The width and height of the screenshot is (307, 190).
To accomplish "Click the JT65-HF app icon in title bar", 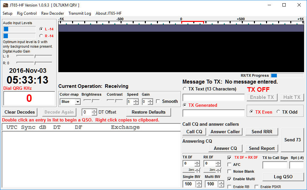I will tap(6, 5).
